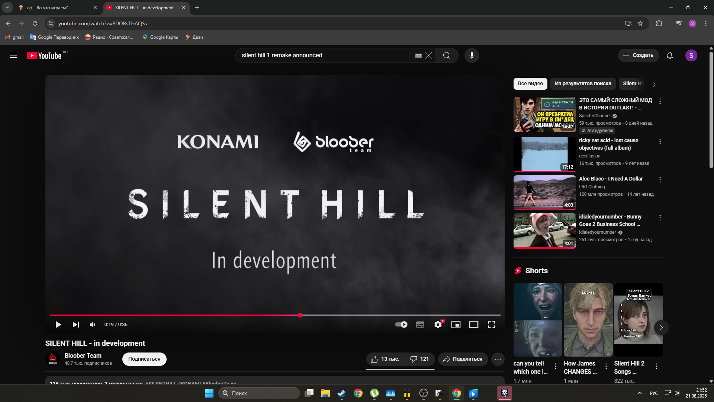Toggle subtitles on the video
Screen dimensions: 714x402
(420, 325)
